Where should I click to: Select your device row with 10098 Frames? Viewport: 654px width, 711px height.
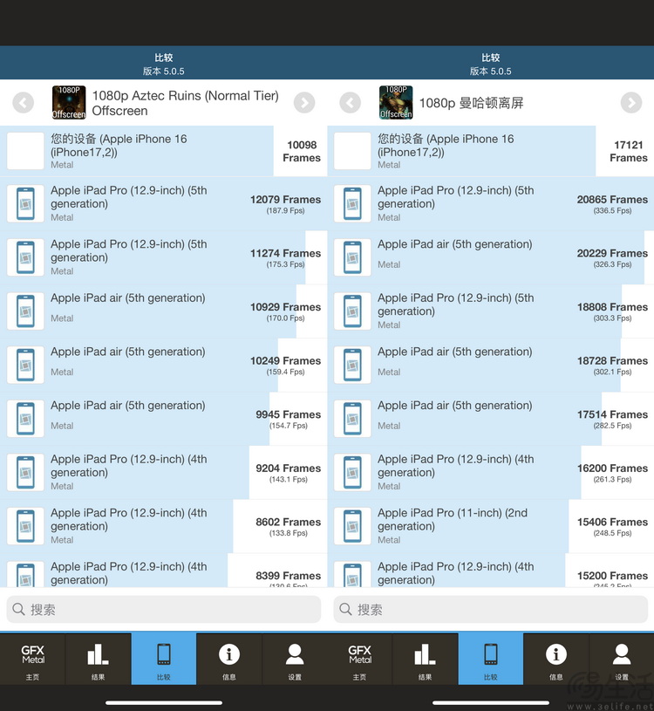164,151
